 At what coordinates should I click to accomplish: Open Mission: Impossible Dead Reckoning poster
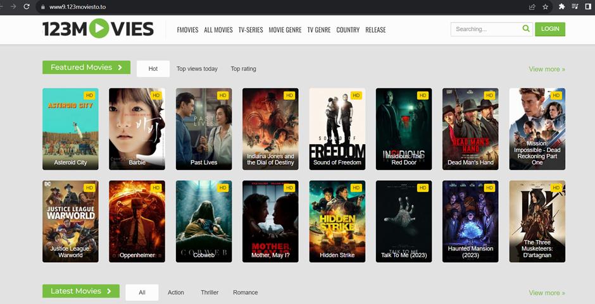point(537,129)
